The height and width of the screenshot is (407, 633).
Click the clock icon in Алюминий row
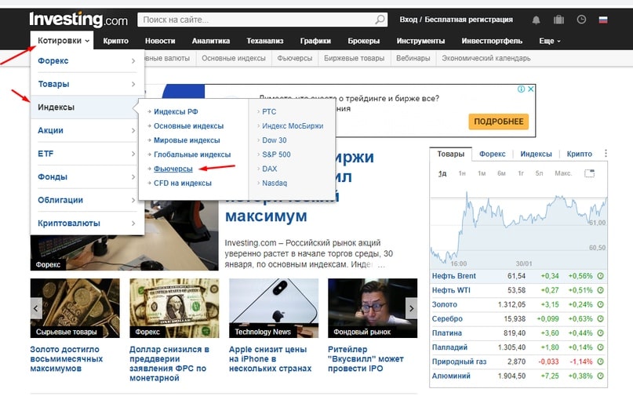[600, 376]
